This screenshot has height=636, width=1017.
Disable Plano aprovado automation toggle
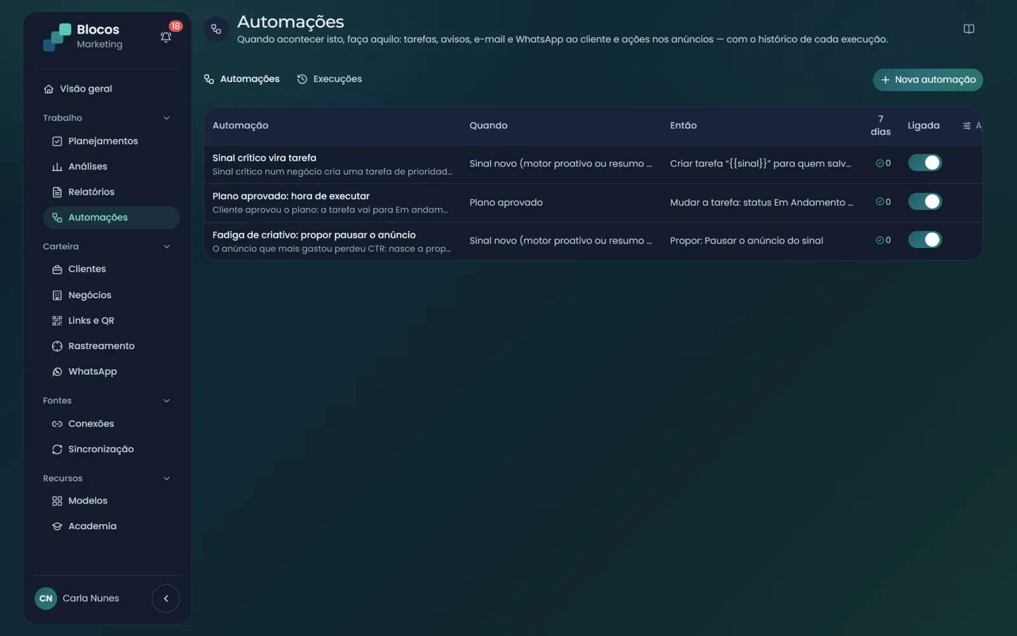tap(925, 202)
